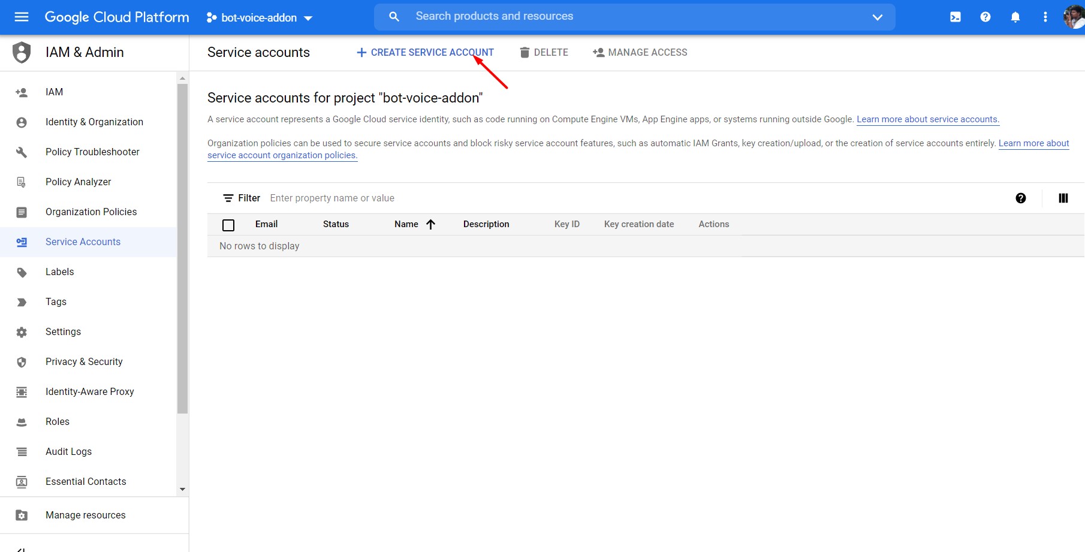Open Identity-Aware Proxy page
This screenshot has height=552, width=1085.
89,392
